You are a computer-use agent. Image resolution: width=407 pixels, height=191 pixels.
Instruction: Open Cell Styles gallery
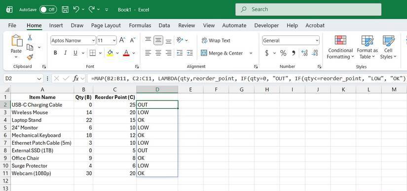388,47
